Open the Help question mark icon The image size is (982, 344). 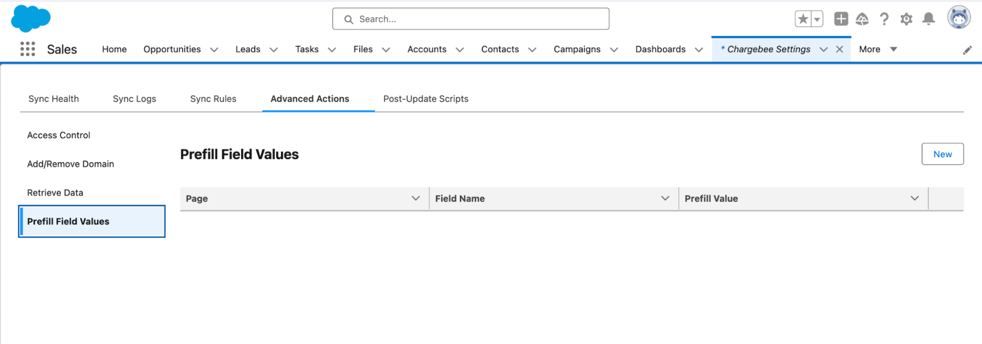point(884,19)
